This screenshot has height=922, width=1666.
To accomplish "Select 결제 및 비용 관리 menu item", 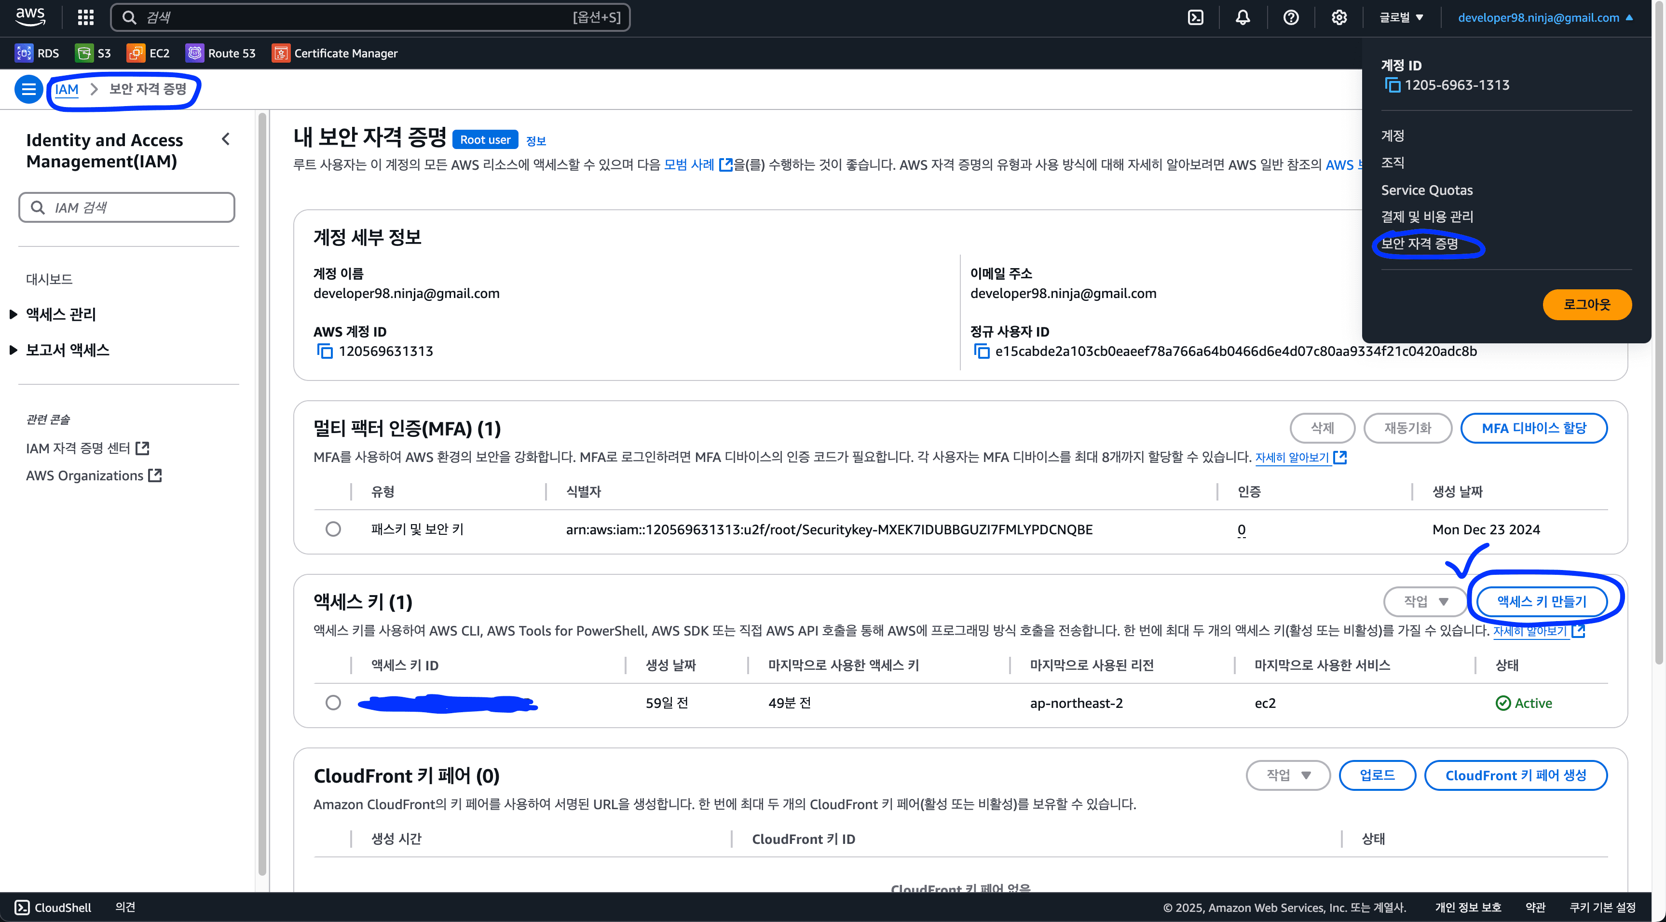I will pos(1427,217).
